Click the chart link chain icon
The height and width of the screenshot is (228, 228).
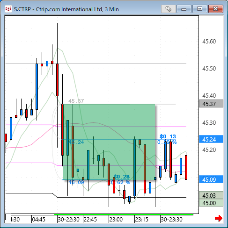click(x=168, y=9)
